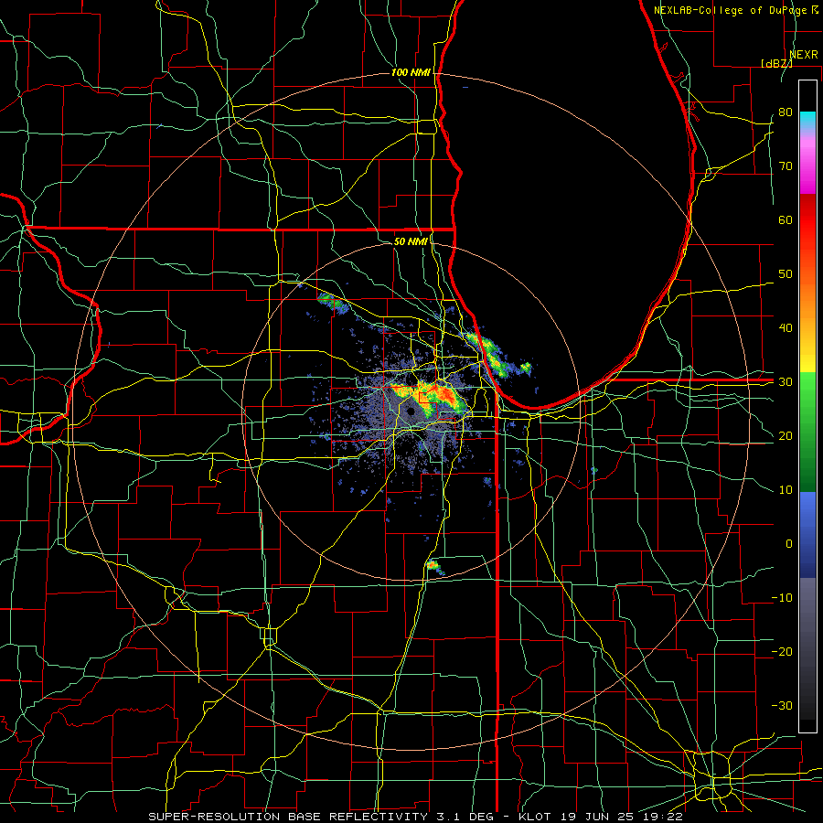
Task: Click the "100 NMI" range ring label
Action: click(x=411, y=72)
